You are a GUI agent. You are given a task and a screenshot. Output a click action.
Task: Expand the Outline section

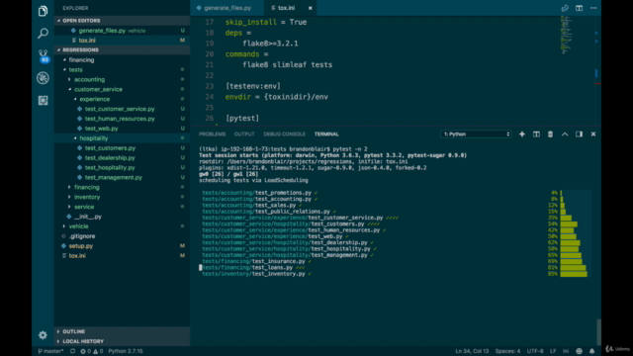122,331
